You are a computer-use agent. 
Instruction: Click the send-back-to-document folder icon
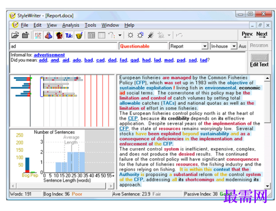25,35
